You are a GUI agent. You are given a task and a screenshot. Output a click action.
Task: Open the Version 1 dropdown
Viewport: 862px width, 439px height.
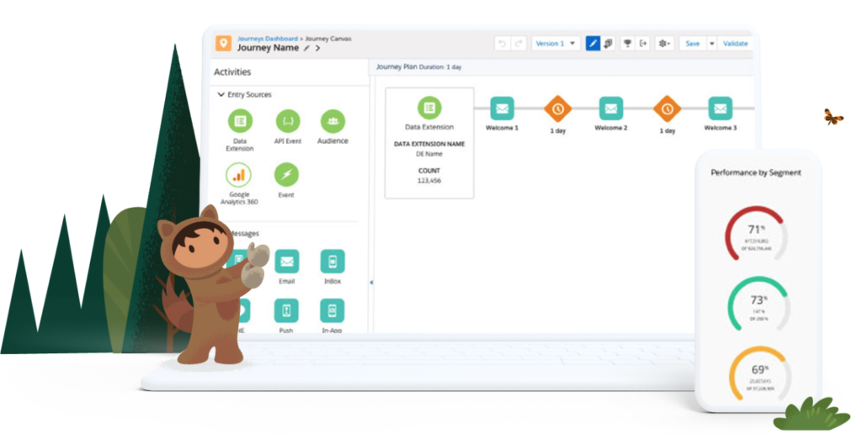tap(556, 43)
